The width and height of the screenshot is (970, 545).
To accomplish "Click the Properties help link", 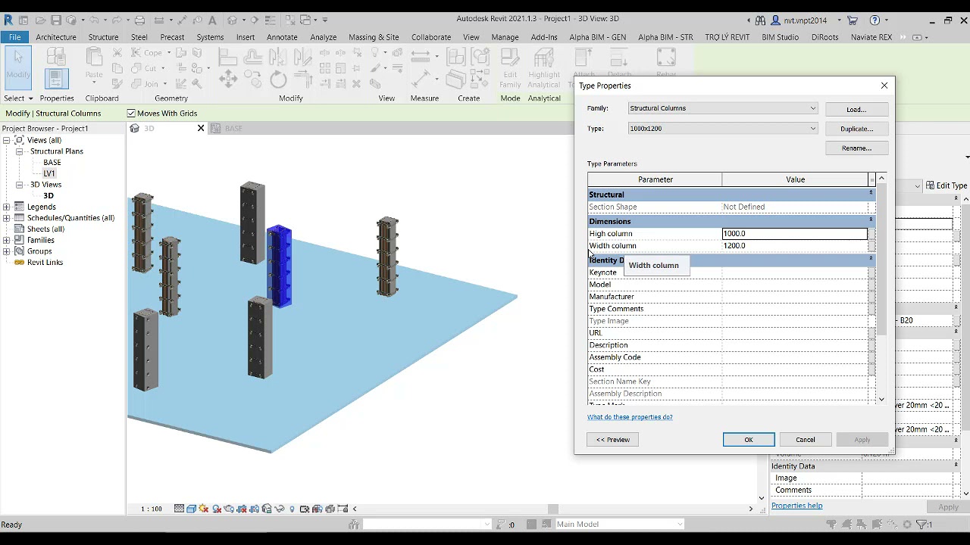I will [x=796, y=506].
